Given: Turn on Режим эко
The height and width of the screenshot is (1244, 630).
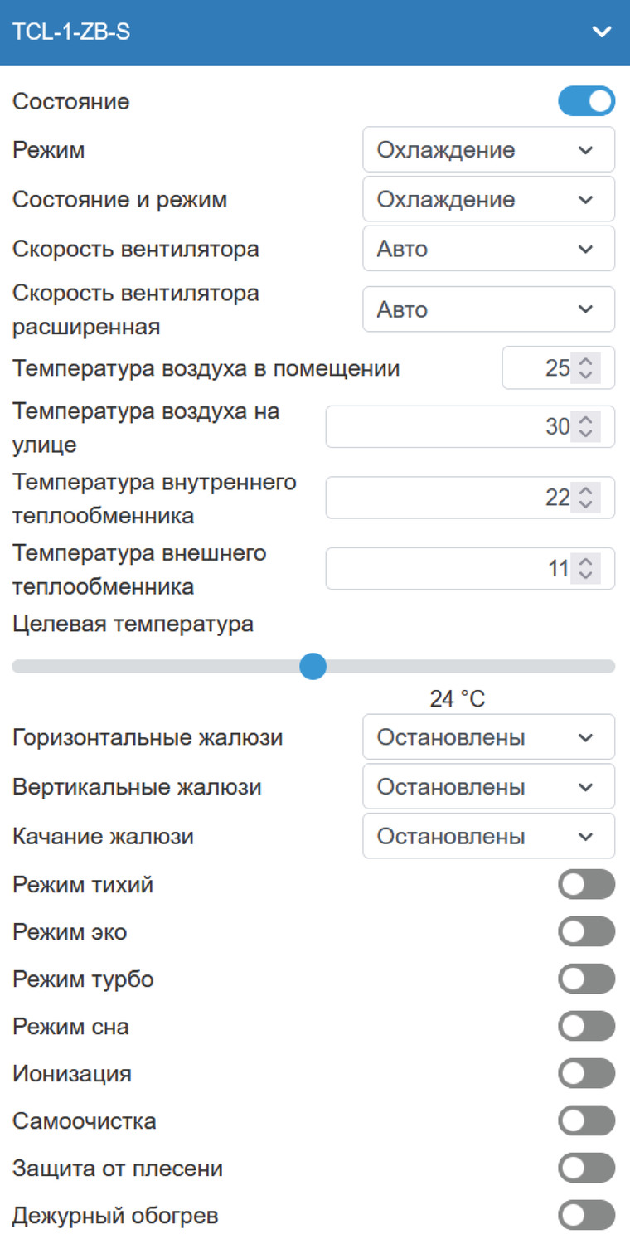Looking at the screenshot, I should 586,932.
